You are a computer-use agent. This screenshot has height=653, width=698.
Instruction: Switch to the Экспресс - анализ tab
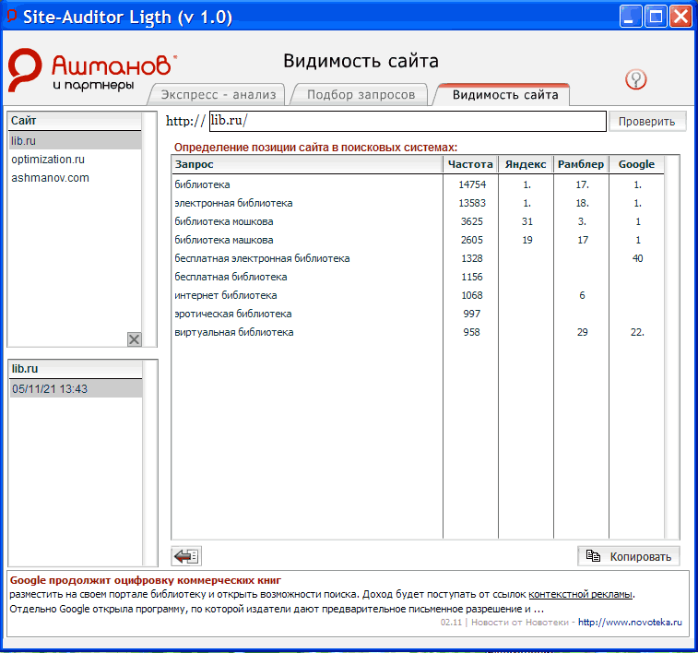(x=218, y=94)
